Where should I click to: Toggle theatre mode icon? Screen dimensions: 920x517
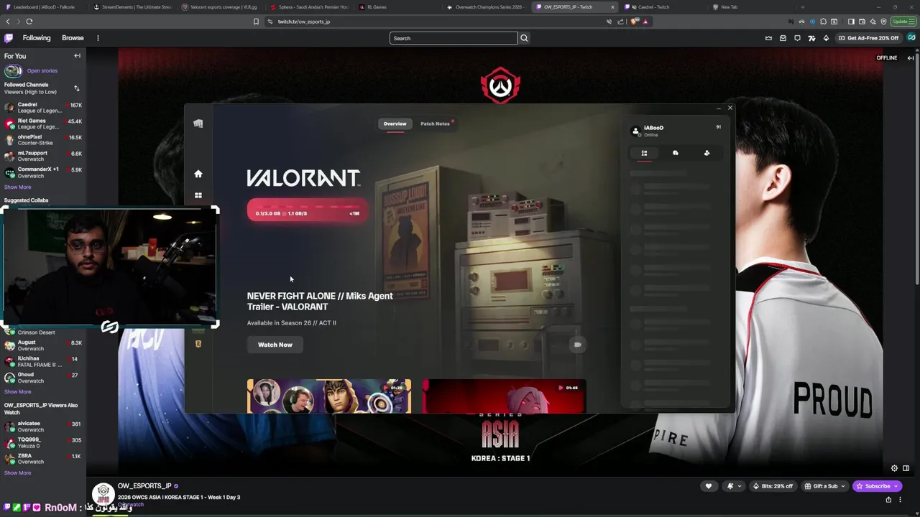[x=906, y=468]
